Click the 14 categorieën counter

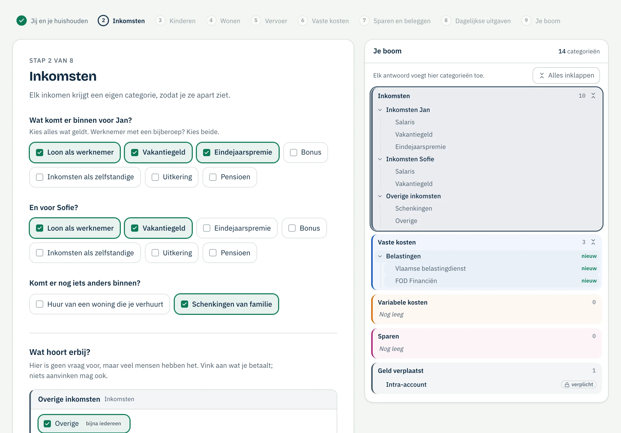[x=579, y=51]
